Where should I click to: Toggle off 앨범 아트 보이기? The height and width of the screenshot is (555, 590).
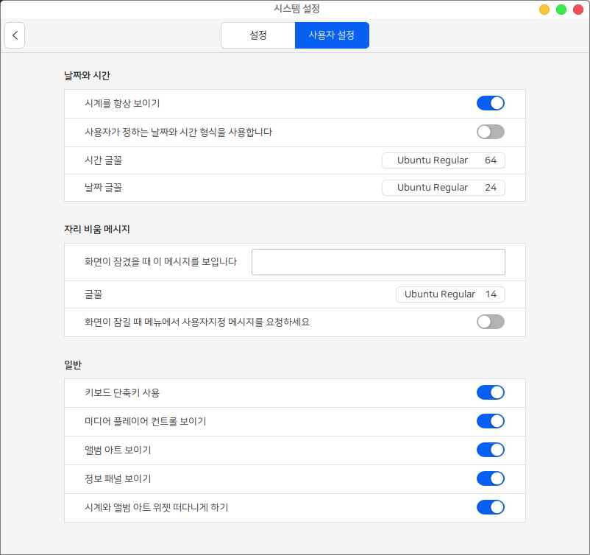click(x=490, y=450)
